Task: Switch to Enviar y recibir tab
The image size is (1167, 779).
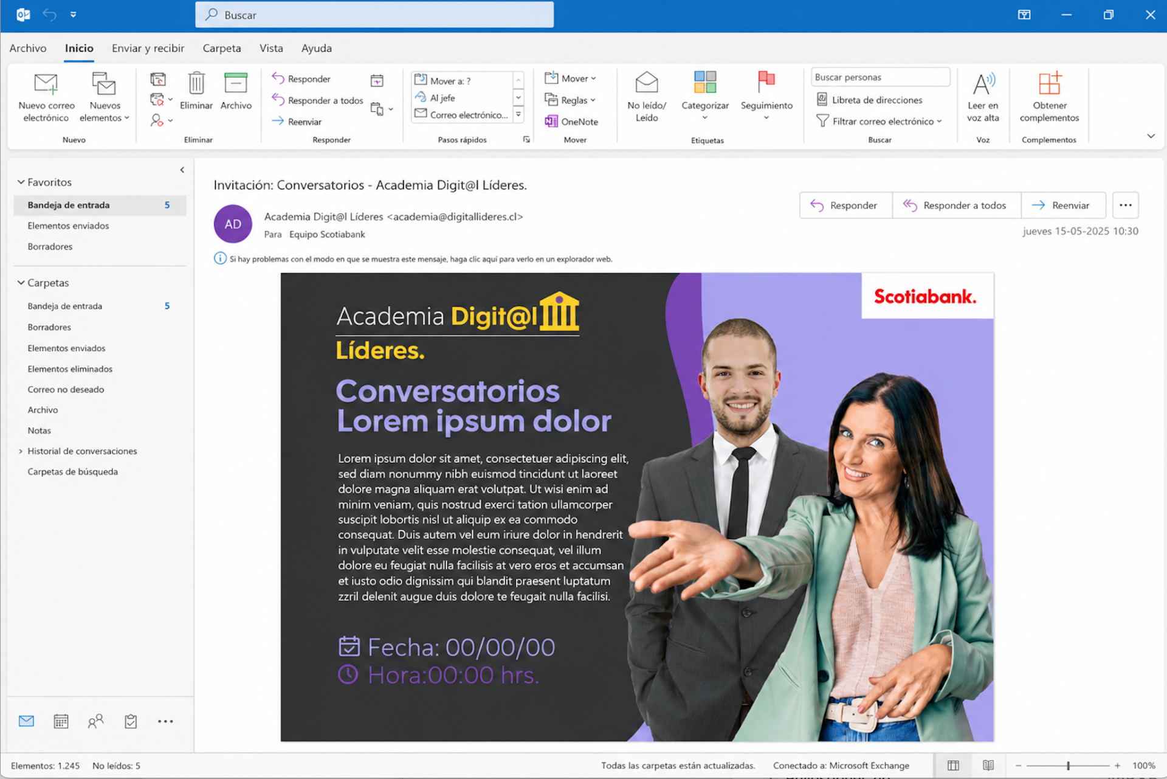Action: coord(148,48)
